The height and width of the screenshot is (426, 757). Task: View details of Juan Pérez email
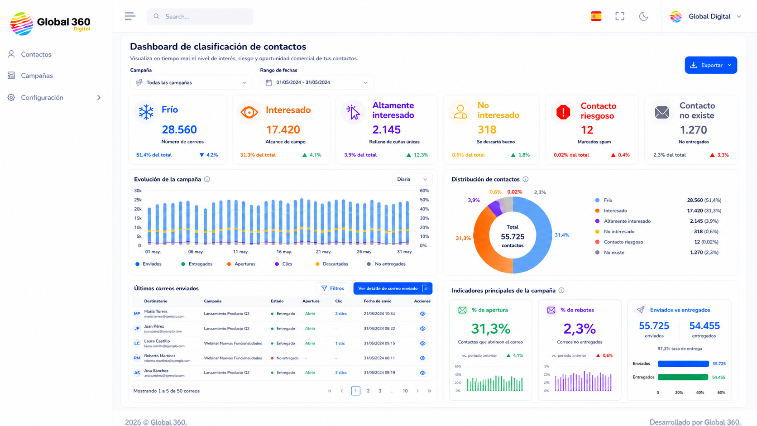[x=422, y=329]
